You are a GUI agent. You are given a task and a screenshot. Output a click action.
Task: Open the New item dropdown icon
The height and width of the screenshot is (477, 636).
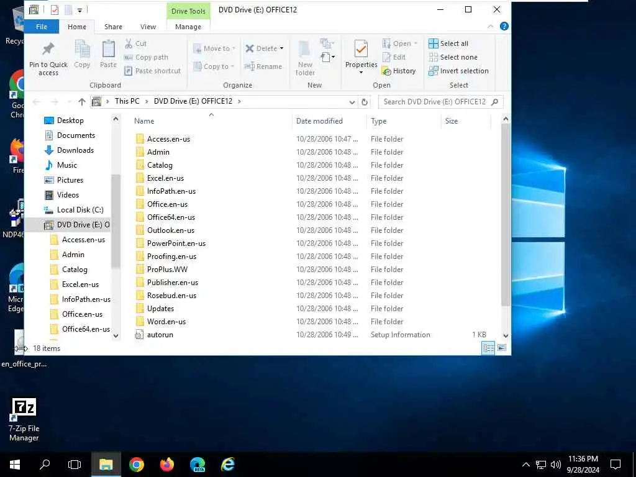327,57
